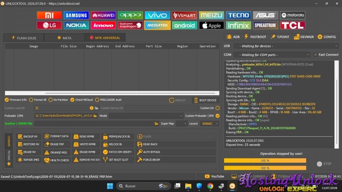Open the Layout EMMC dropdown
Image resolution: width=342 pixels, height=192 pixels.
[209, 123]
